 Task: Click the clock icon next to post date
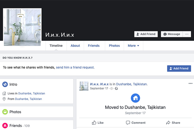[111, 88]
